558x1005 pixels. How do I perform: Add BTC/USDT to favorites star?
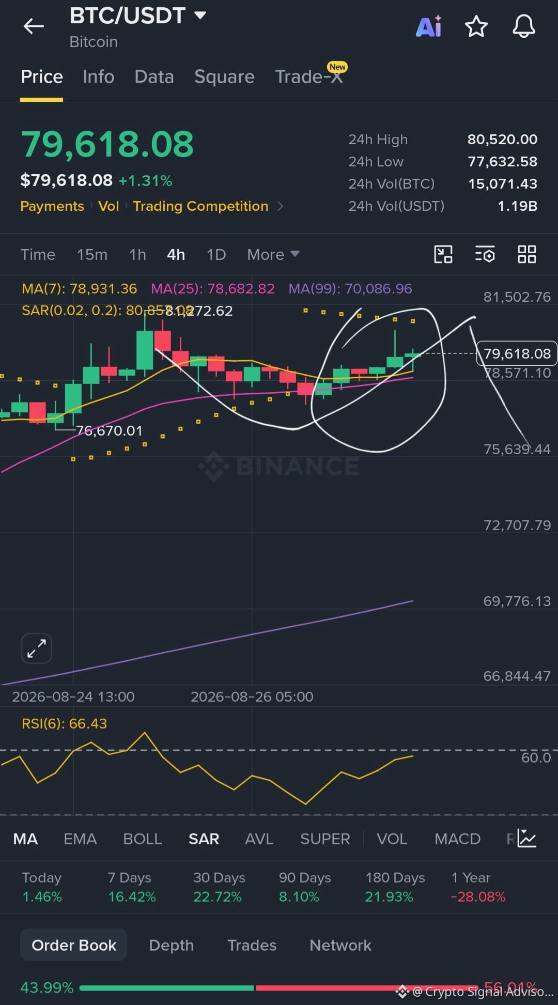coord(476,26)
